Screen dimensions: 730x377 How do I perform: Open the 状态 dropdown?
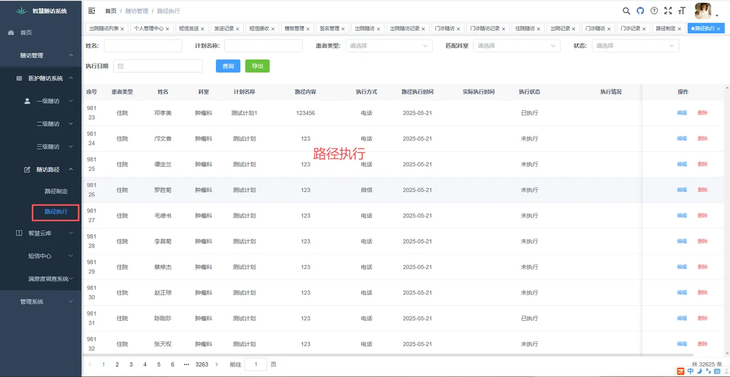tap(635, 46)
